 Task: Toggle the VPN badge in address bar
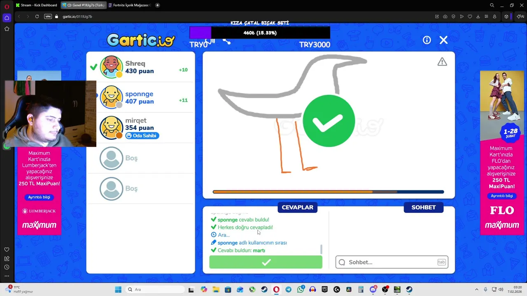[x=48, y=16]
